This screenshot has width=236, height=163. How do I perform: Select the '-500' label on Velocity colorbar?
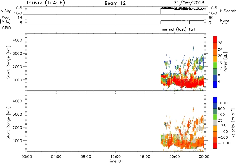click(223, 137)
